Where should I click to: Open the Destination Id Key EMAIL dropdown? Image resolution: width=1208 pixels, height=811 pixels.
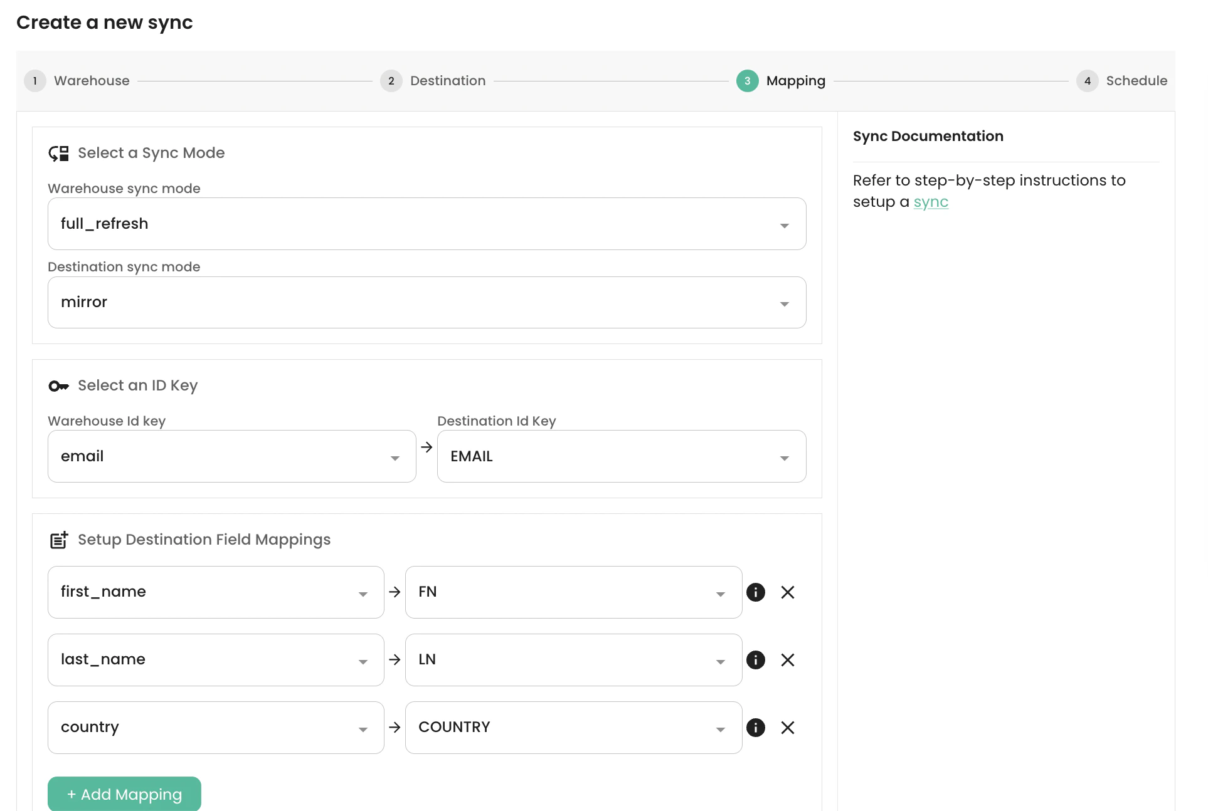621,456
